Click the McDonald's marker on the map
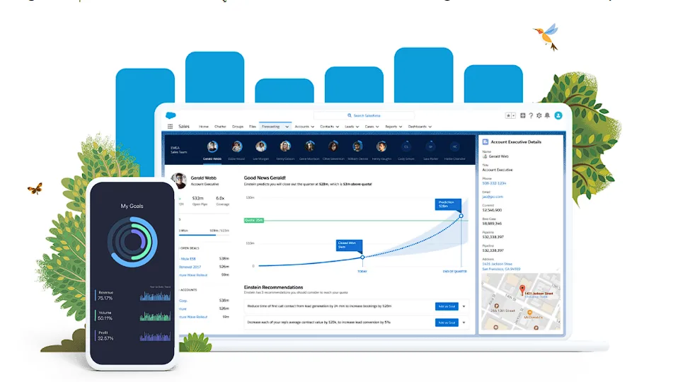Image resolution: width=690 pixels, height=382 pixels. click(530, 313)
